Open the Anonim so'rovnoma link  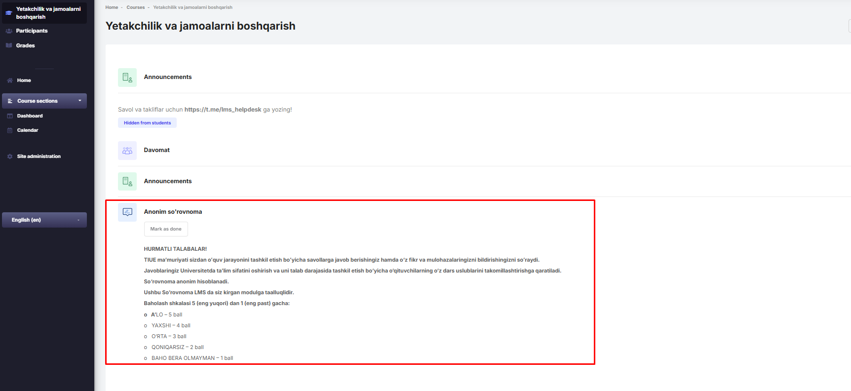[173, 212]
